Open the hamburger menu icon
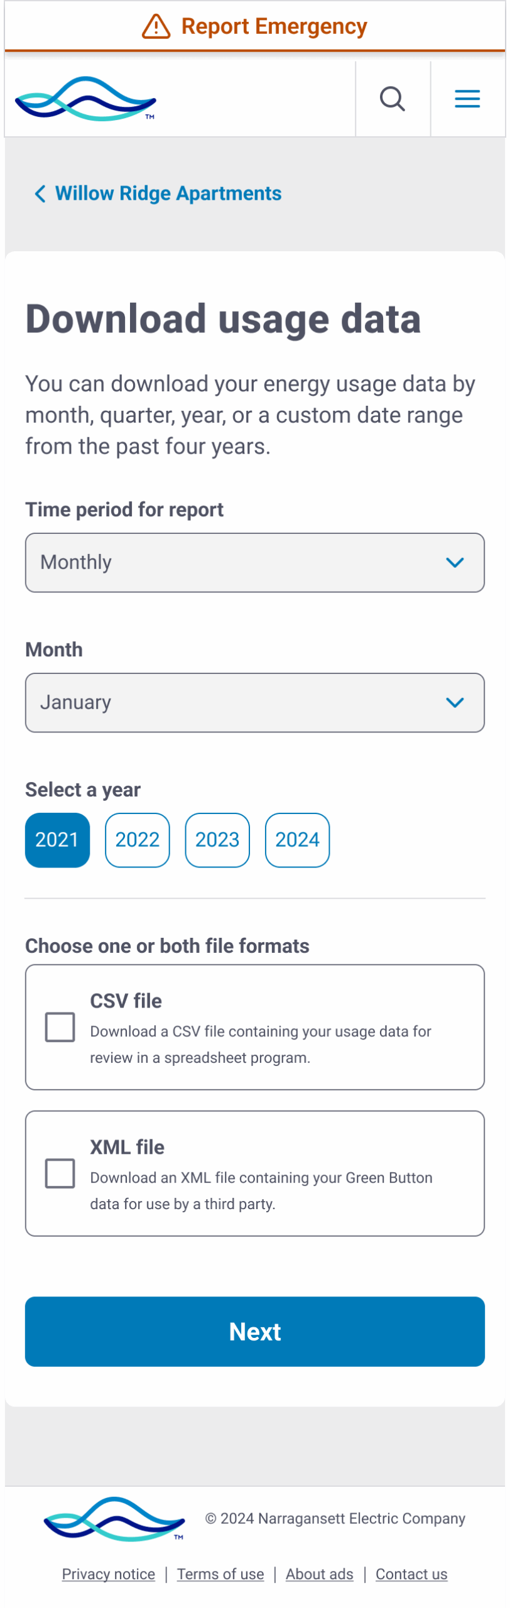The height and width of the screenshot is (1608, 510). click(467, 99)
